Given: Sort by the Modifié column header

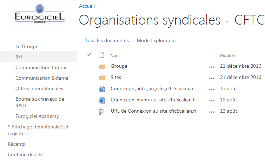Looking at the screenshot, I should click(227, 55).
